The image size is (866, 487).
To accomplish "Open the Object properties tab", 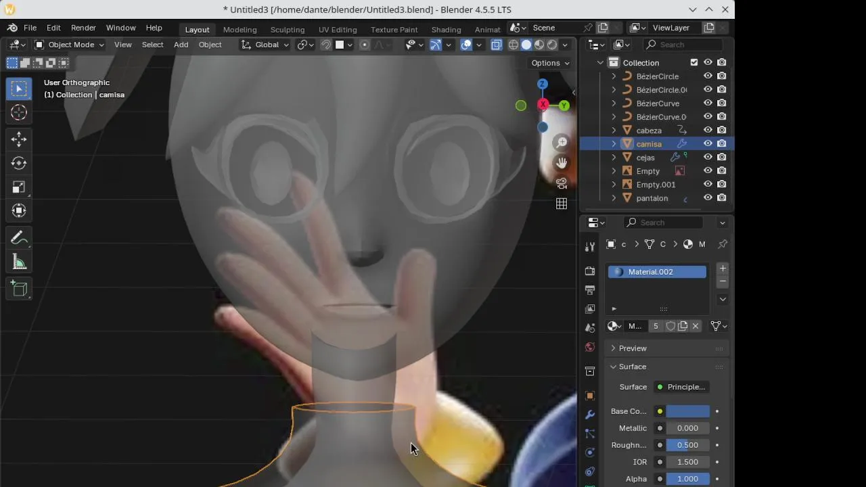I will pos(590,396).
